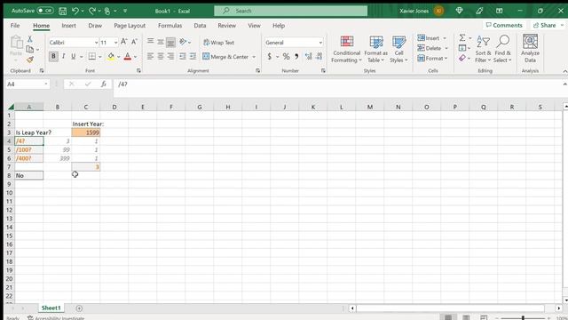Toggle Bold formatting
The width and height of the screenshot is (568, 320).
pyautogui.click(x=53, y=56)
